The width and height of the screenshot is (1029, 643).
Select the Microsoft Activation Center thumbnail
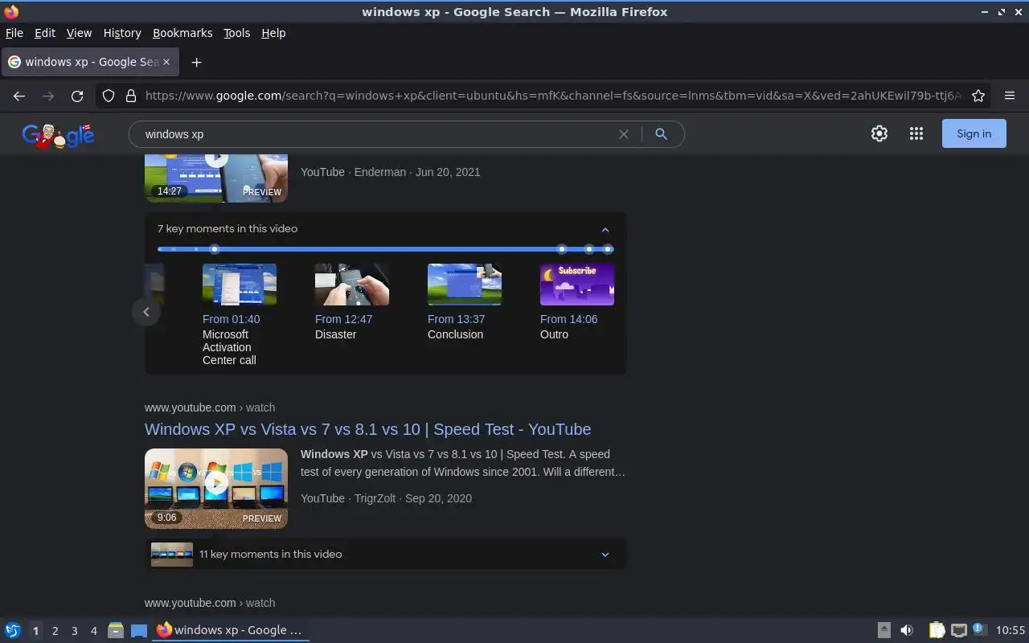(x=240, y=285)
